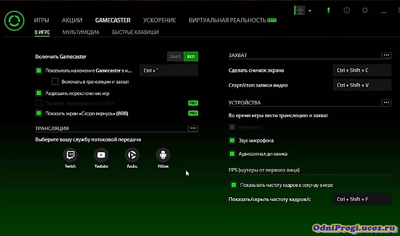Click the Включить Gamecaster label
This screenshot has width=400, height=236.
click(61, 57)
